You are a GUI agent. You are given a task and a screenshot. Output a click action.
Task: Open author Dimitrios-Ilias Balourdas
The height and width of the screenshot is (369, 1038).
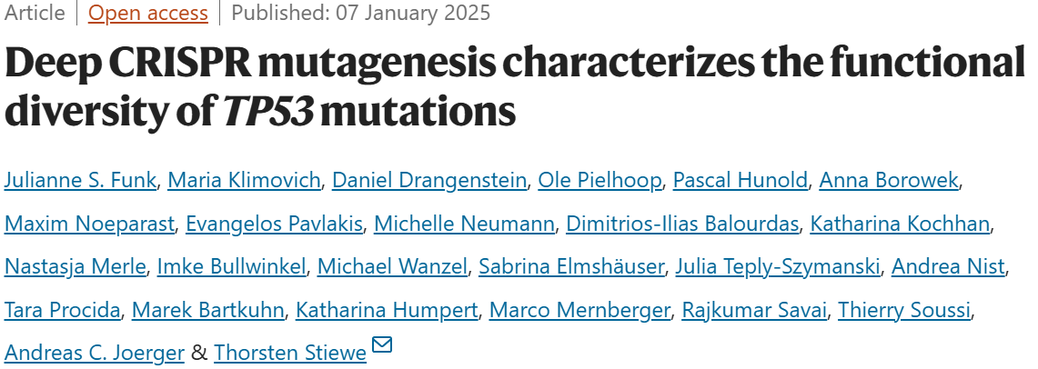coord(682,224)
